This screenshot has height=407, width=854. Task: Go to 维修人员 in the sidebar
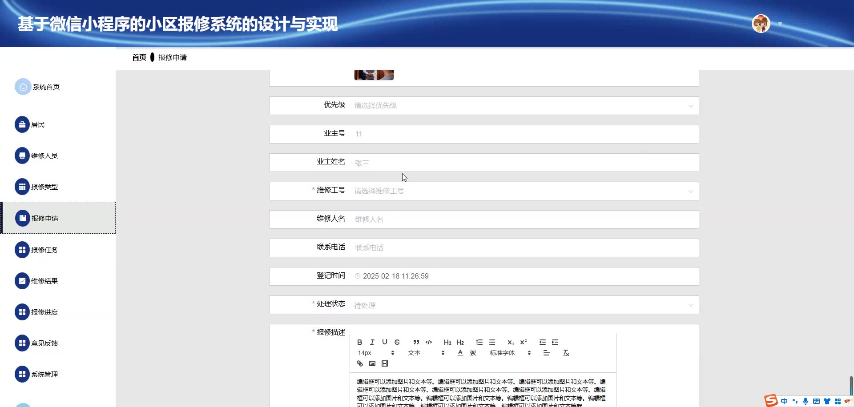click(44, 156)
